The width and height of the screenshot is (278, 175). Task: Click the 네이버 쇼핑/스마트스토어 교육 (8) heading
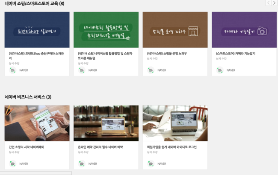click(x=34, y=3)
